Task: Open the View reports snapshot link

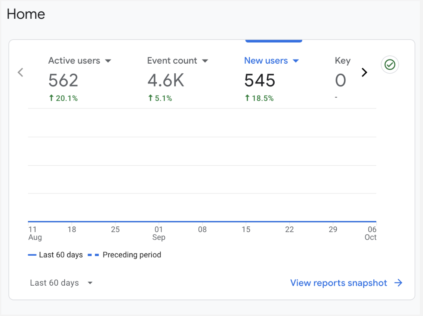Action: 339,283
